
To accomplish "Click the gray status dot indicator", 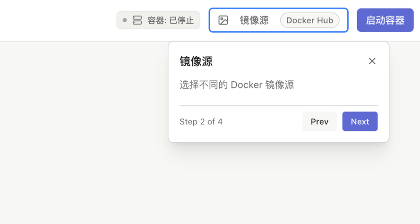I will coord(125,20).
